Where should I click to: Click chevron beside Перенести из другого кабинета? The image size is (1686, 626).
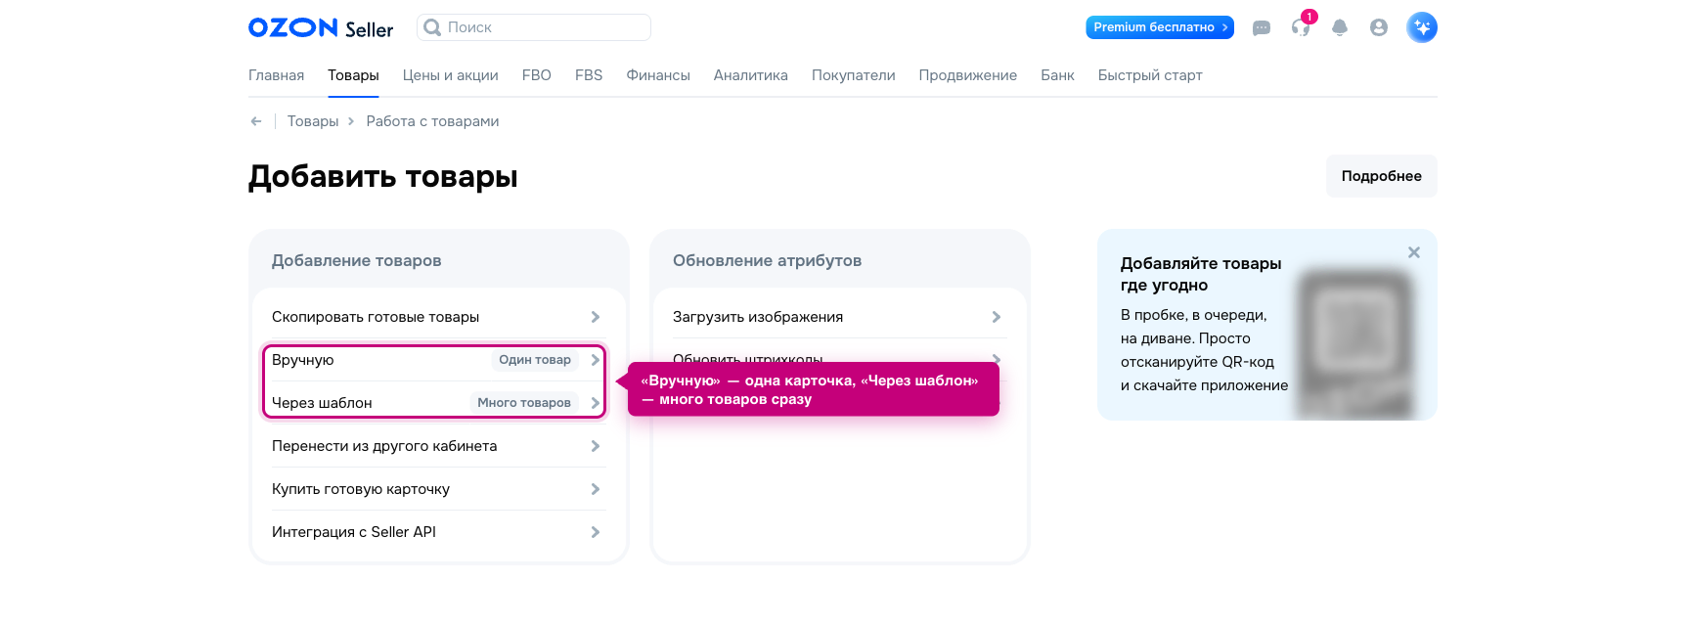[596, 446]
